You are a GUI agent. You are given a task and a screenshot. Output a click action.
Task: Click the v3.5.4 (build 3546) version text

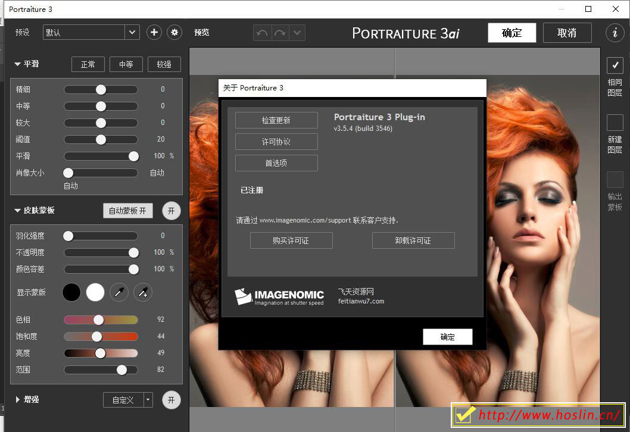click(363, 129)
